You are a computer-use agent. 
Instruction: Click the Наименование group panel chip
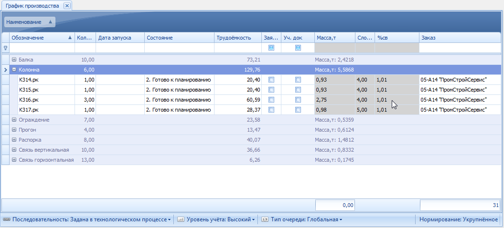point(30,22)
